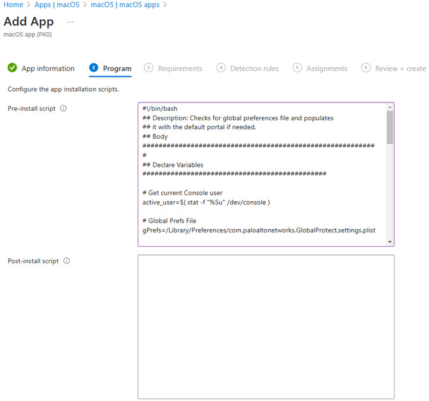
Task: Select the Program step tab
Action: [x=117, y=69]
